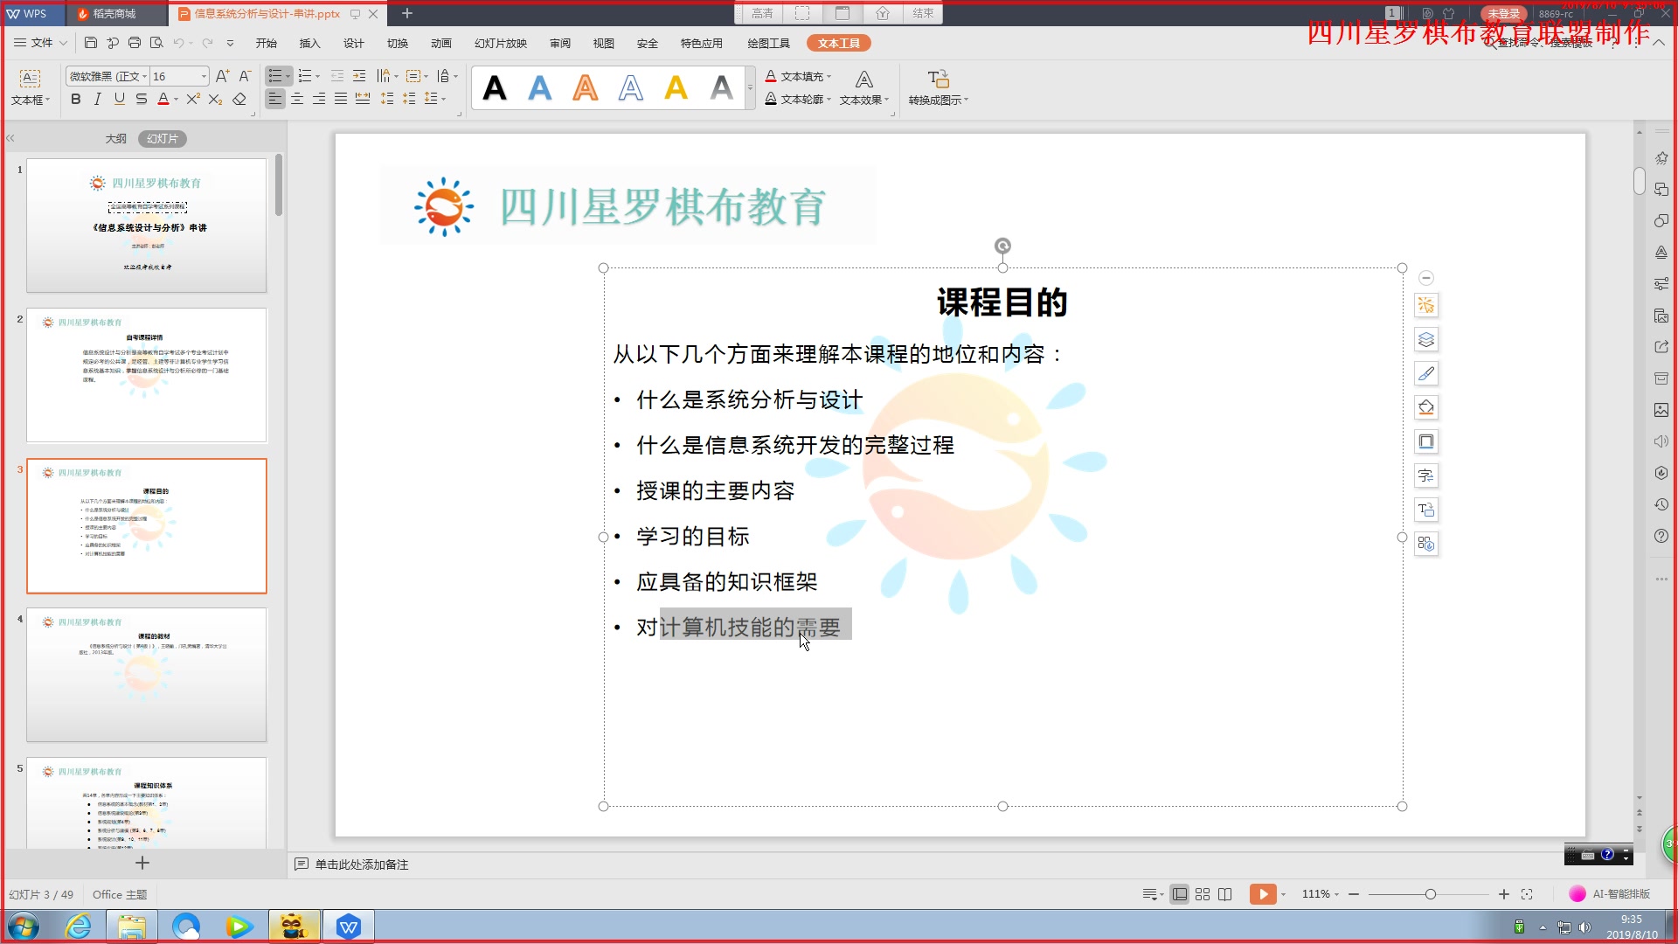This screenshot has height=944, width=1678.
Task: Center align the text
Action: (297, 99)
